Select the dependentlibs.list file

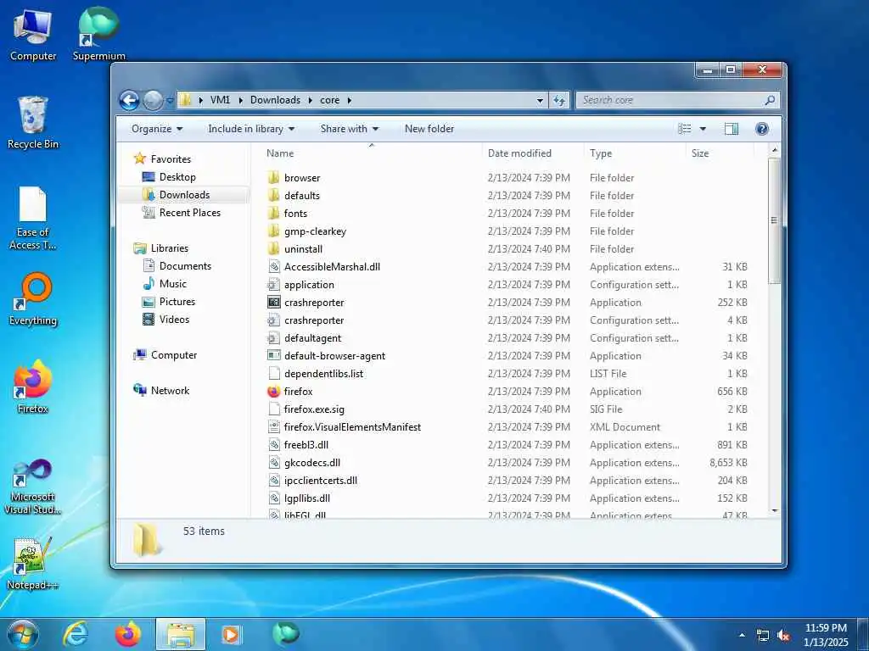(323, 374)
